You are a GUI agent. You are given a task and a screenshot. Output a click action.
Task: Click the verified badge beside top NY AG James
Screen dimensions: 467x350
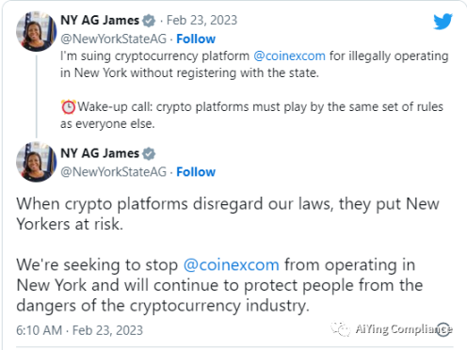click(149, 21)
